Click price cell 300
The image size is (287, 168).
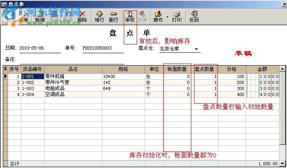tap(232, 88)
